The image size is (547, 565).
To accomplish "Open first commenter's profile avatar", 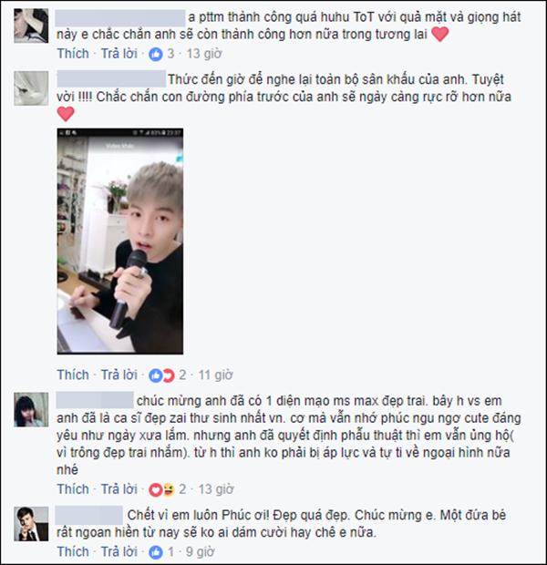I will [31, 26].
